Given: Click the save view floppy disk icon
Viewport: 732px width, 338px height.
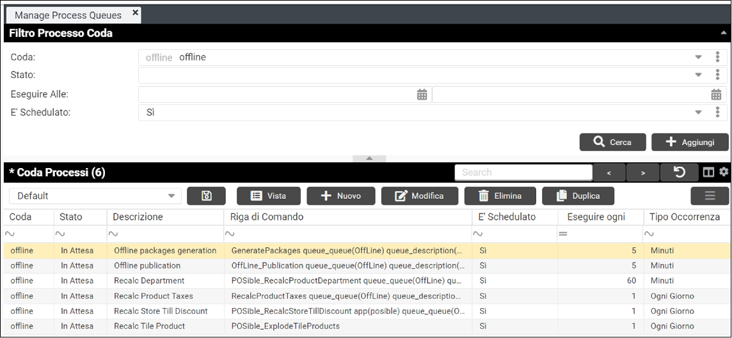Looking at the screenshot, I should [206, 196].
